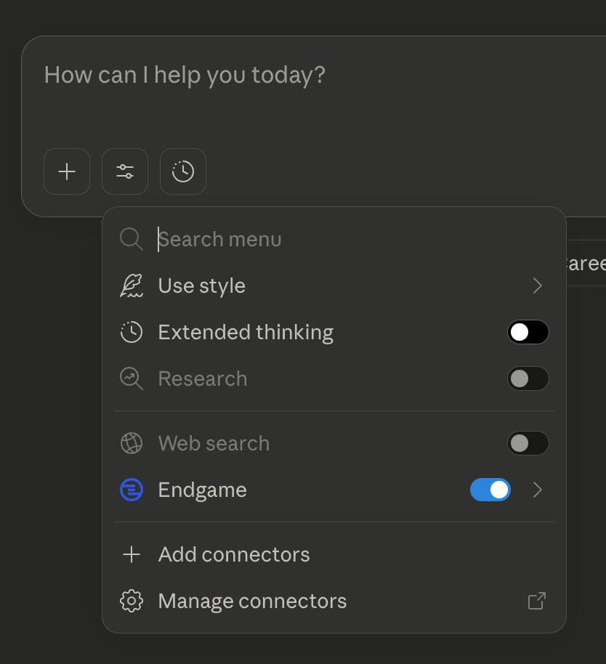
Task: Click the Research magnifier icon
Action: coord(132,378)
